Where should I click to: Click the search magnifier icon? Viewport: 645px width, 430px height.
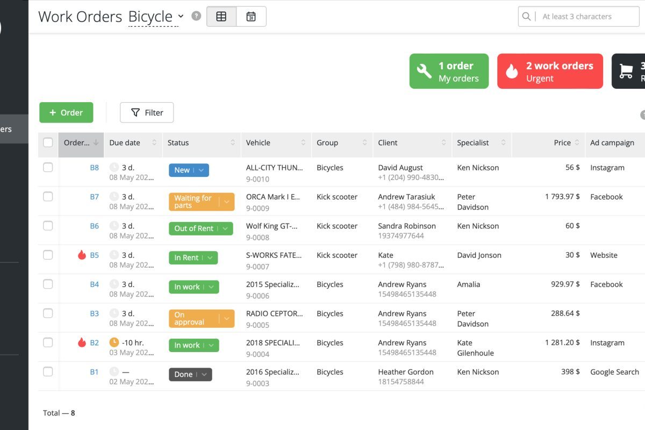pyautogui.click(x=527, y=17)
